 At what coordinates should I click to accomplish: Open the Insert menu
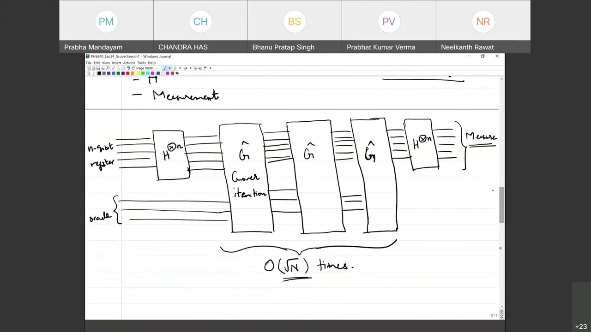(116, 63)
